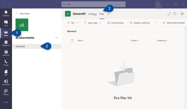This screenshot has height=109, width=187.
Task: Switch to the Innlegg tab
Action: click(x=92, y=14)
